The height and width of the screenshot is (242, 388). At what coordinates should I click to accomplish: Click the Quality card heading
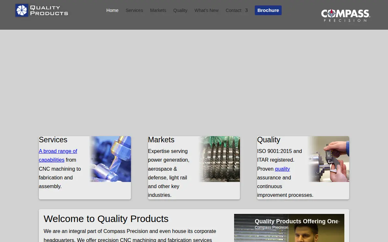pyautogui.click(x=269, y=140)
